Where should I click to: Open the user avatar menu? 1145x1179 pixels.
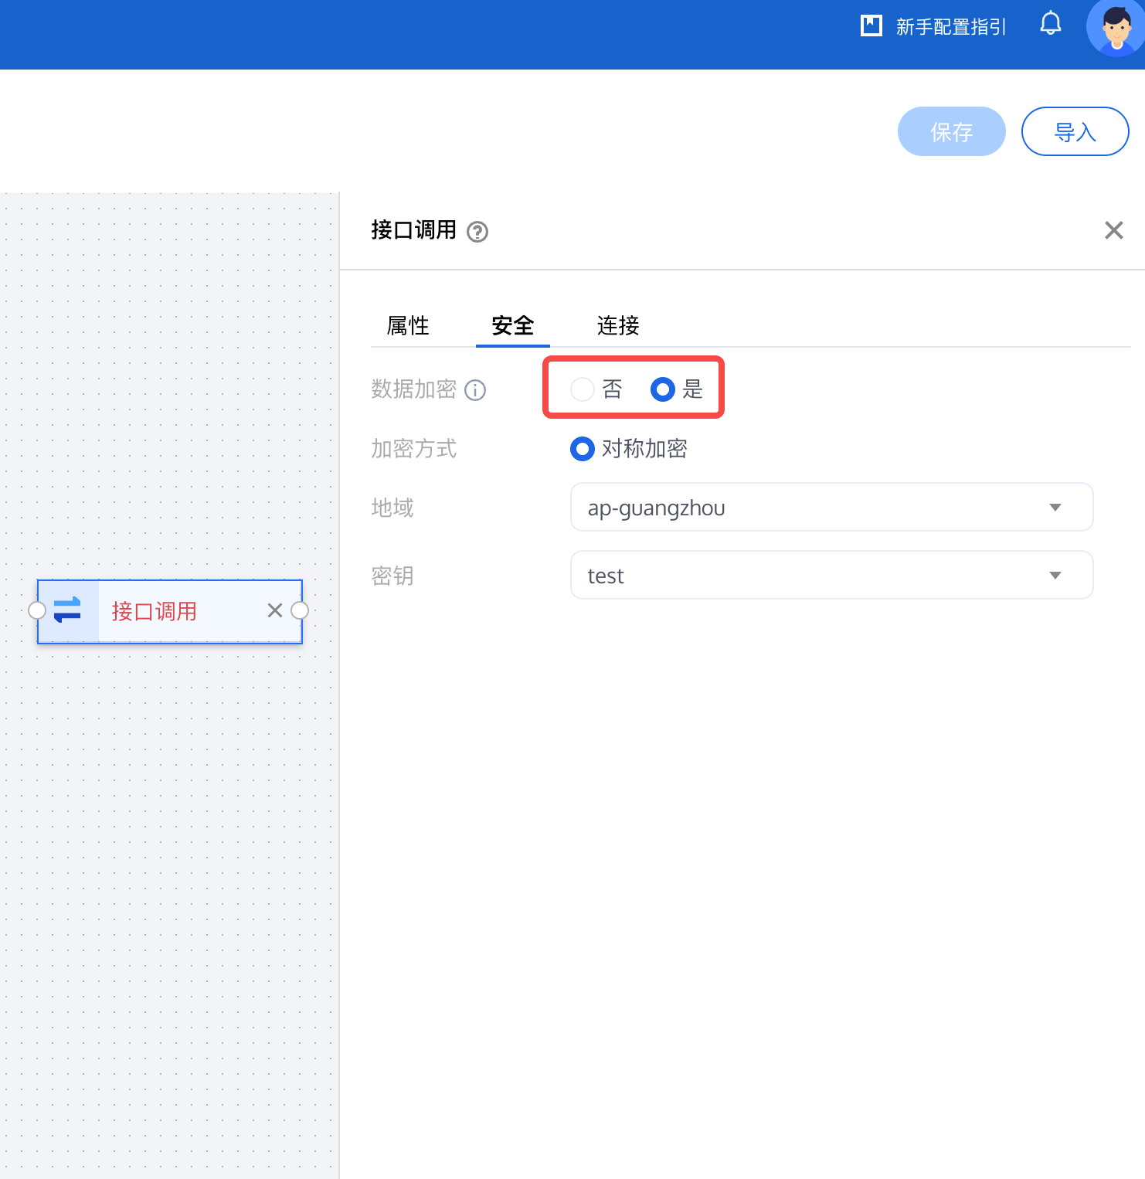[1115, 28]
